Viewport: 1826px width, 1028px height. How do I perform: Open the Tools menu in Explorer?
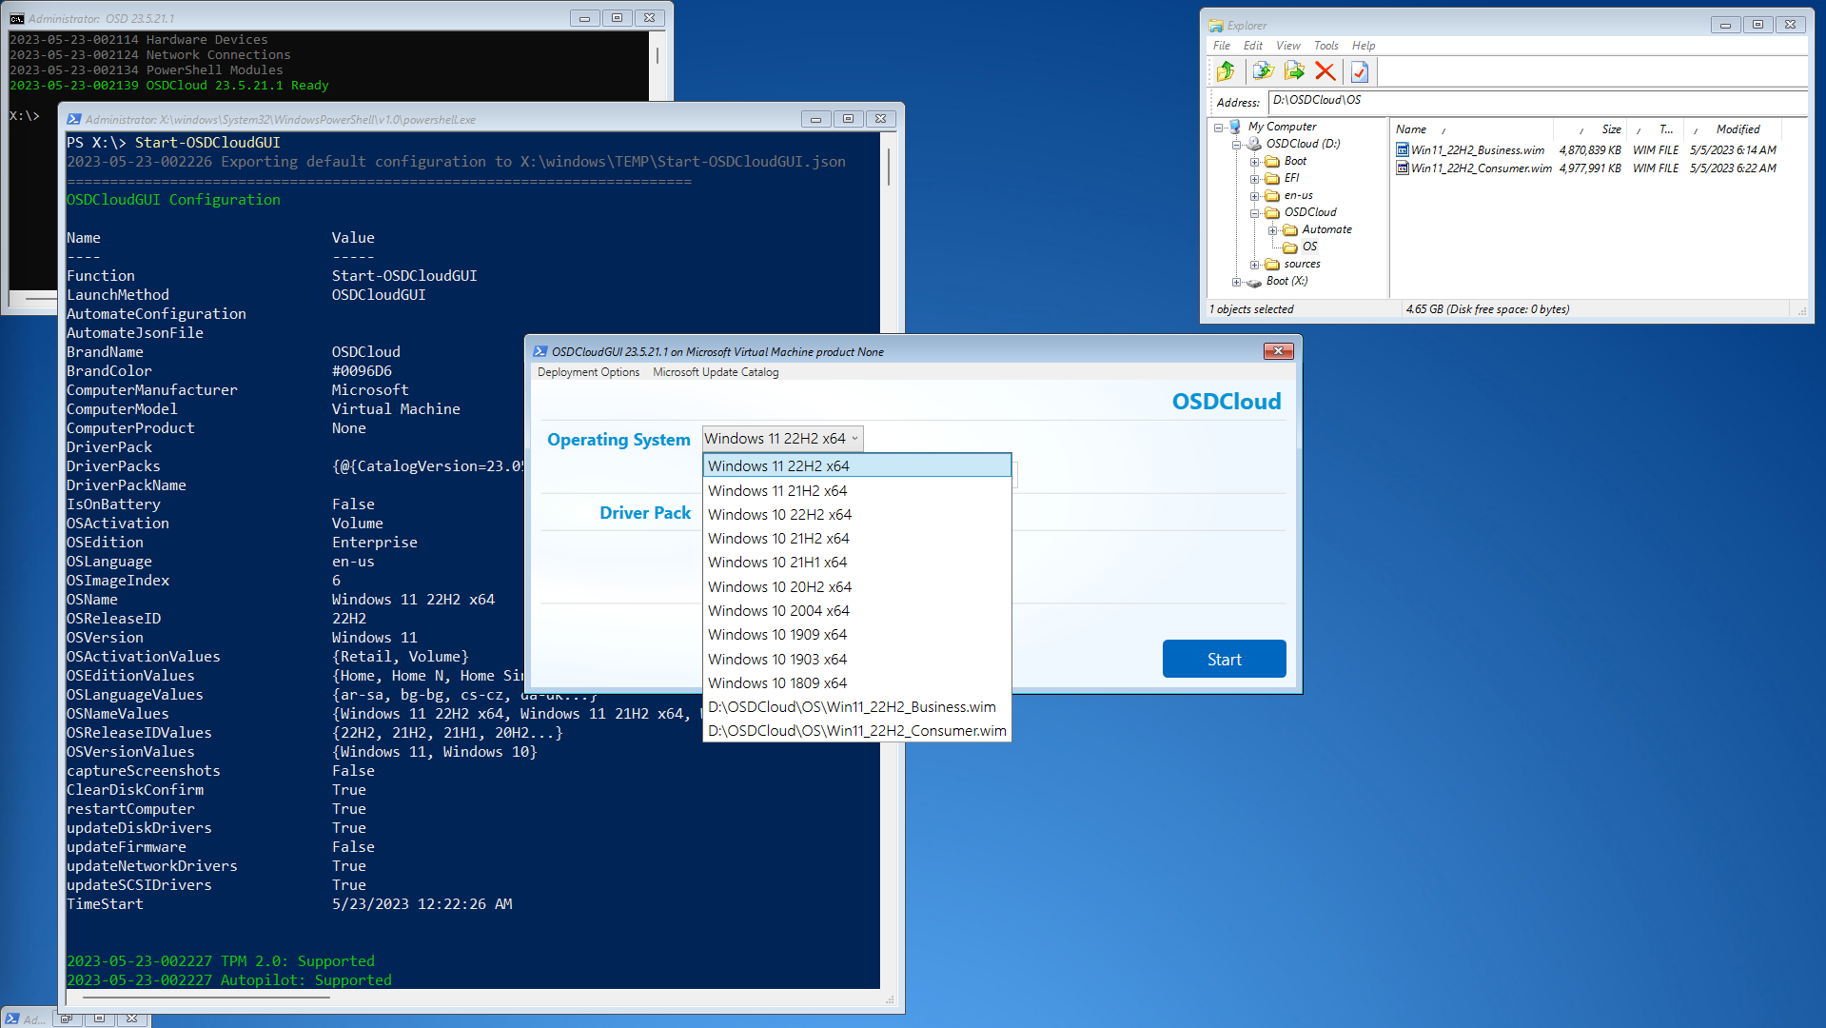pyautogui.click(x=1325, y=46)
